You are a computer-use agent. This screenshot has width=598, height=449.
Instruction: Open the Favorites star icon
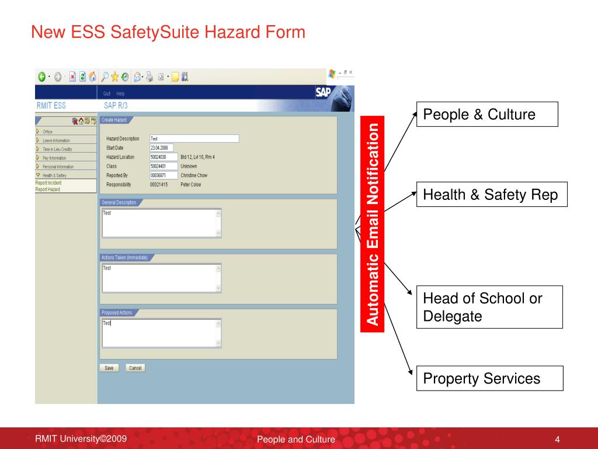(115, 77)
